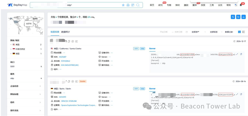Click the blue download export button
The width and height of the screenshot is (248, 116).
click(x=244, y=17)
